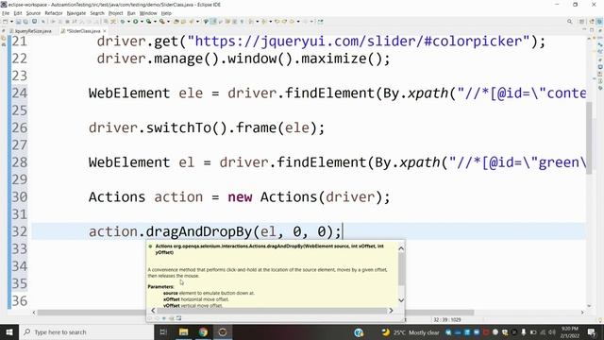This screenshot has height=340, width=604.
Task: Click the editor's left horizontal scroll arrow
Action: tap(34, 313)
